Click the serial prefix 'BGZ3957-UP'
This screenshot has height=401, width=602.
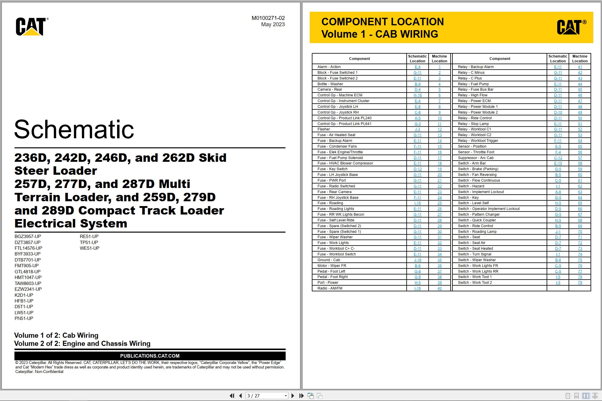(x=28, y=237)
